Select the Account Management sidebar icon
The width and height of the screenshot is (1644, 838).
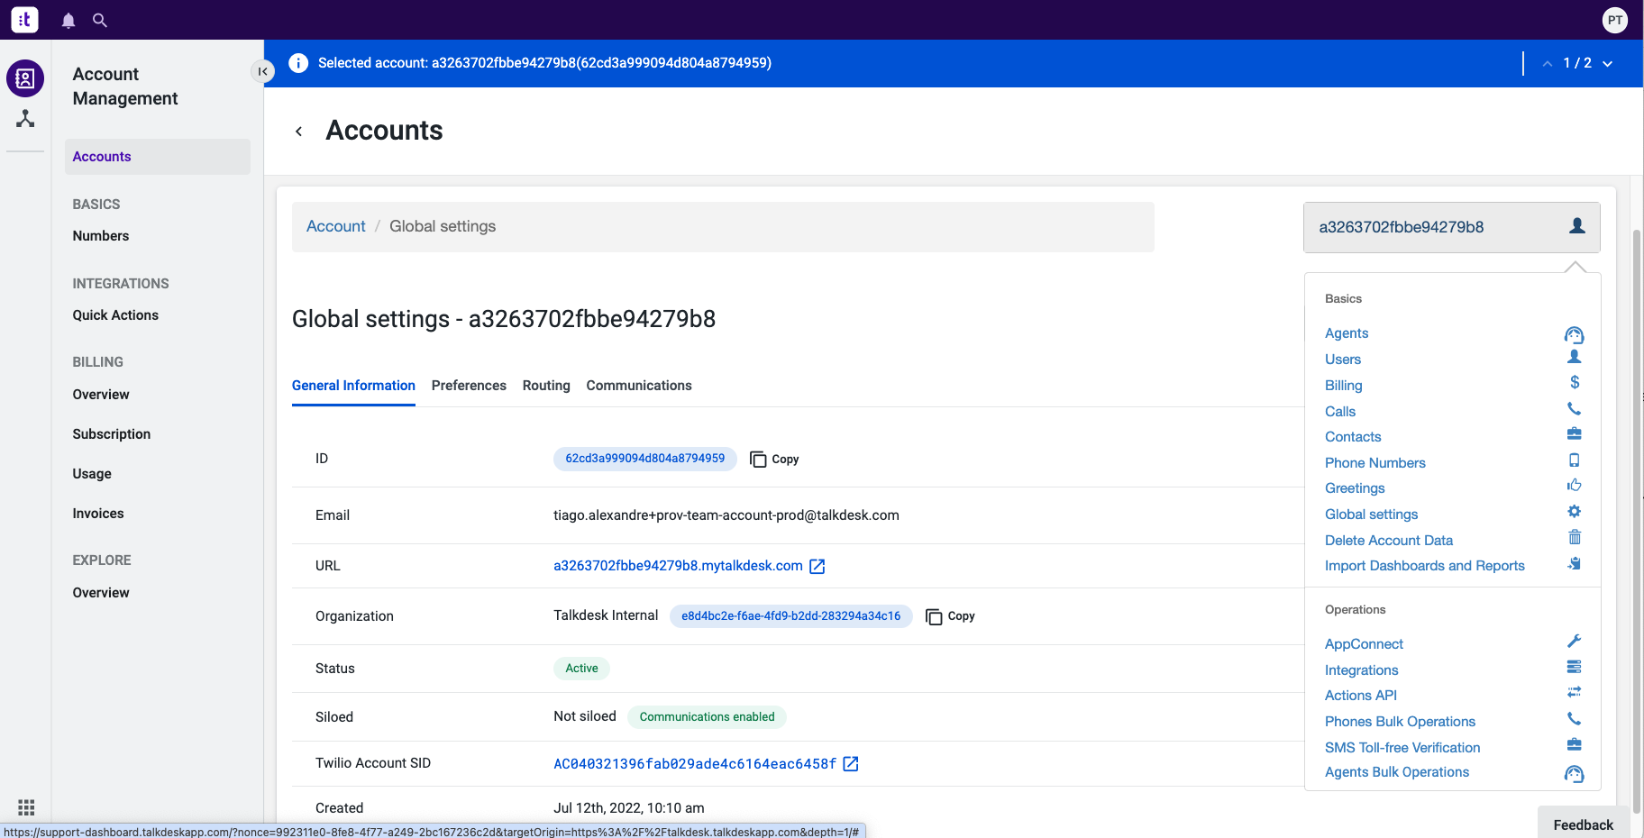tap(25, 78)
